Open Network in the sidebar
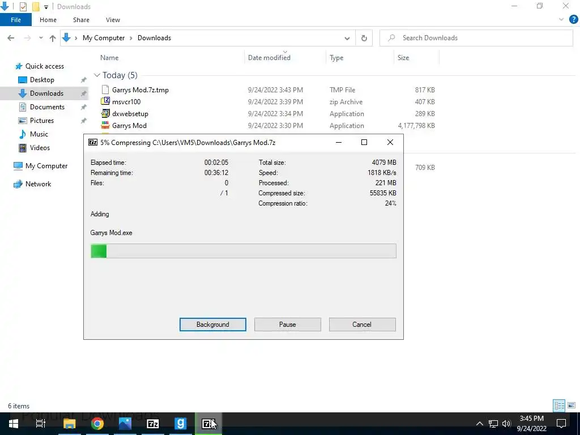 coord(38,184)
